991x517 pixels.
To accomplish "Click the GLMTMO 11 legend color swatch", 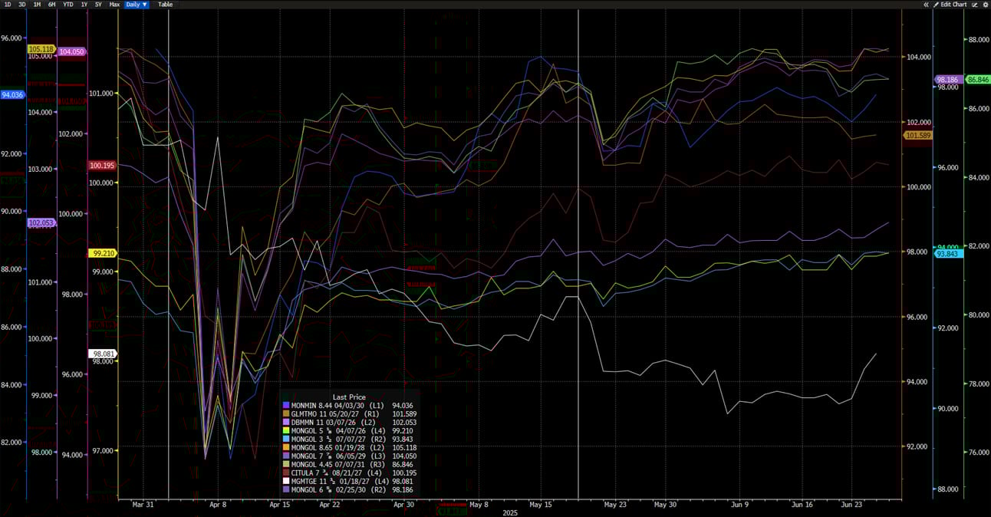I will tap(287, 413).
